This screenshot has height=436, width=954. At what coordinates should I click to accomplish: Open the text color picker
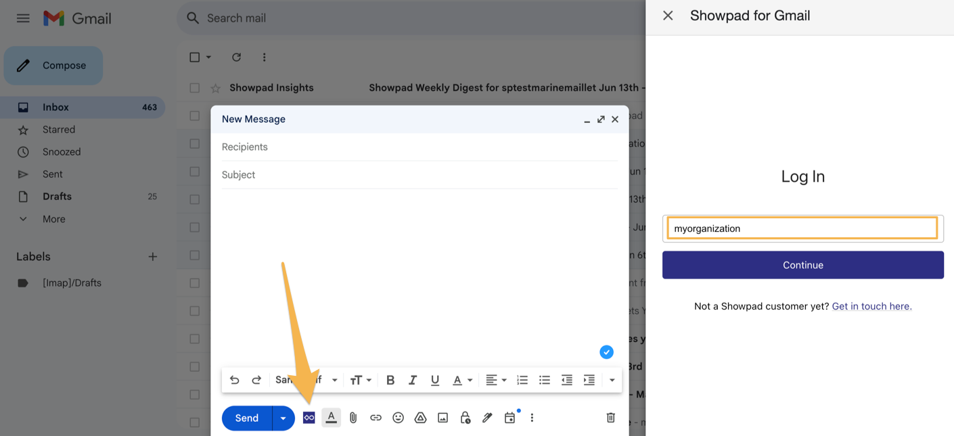pos(462,380)
